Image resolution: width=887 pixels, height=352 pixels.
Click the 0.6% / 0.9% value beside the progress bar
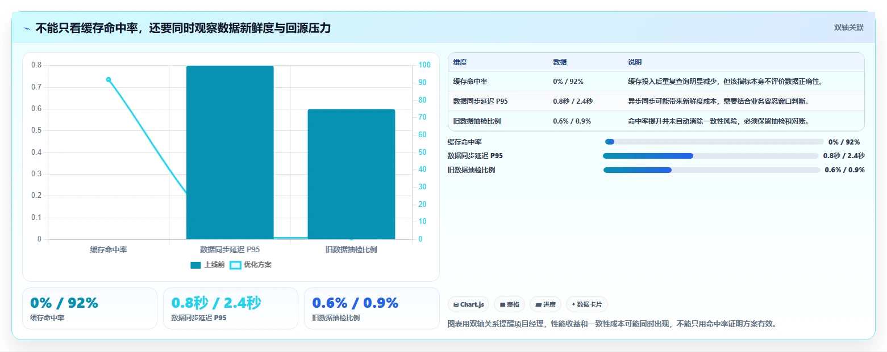pos(845,170)
